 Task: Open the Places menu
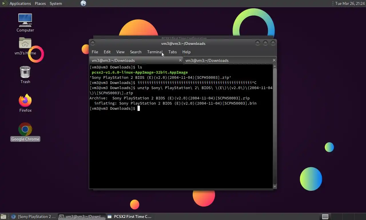coord(40,3)
